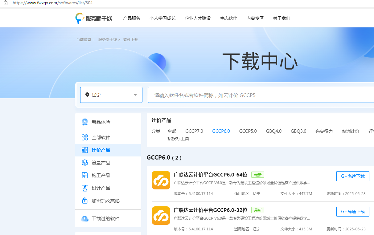Open 加密锁及其他 in the sidebar
The image size is (374, 235).
(x=108, y=201)
